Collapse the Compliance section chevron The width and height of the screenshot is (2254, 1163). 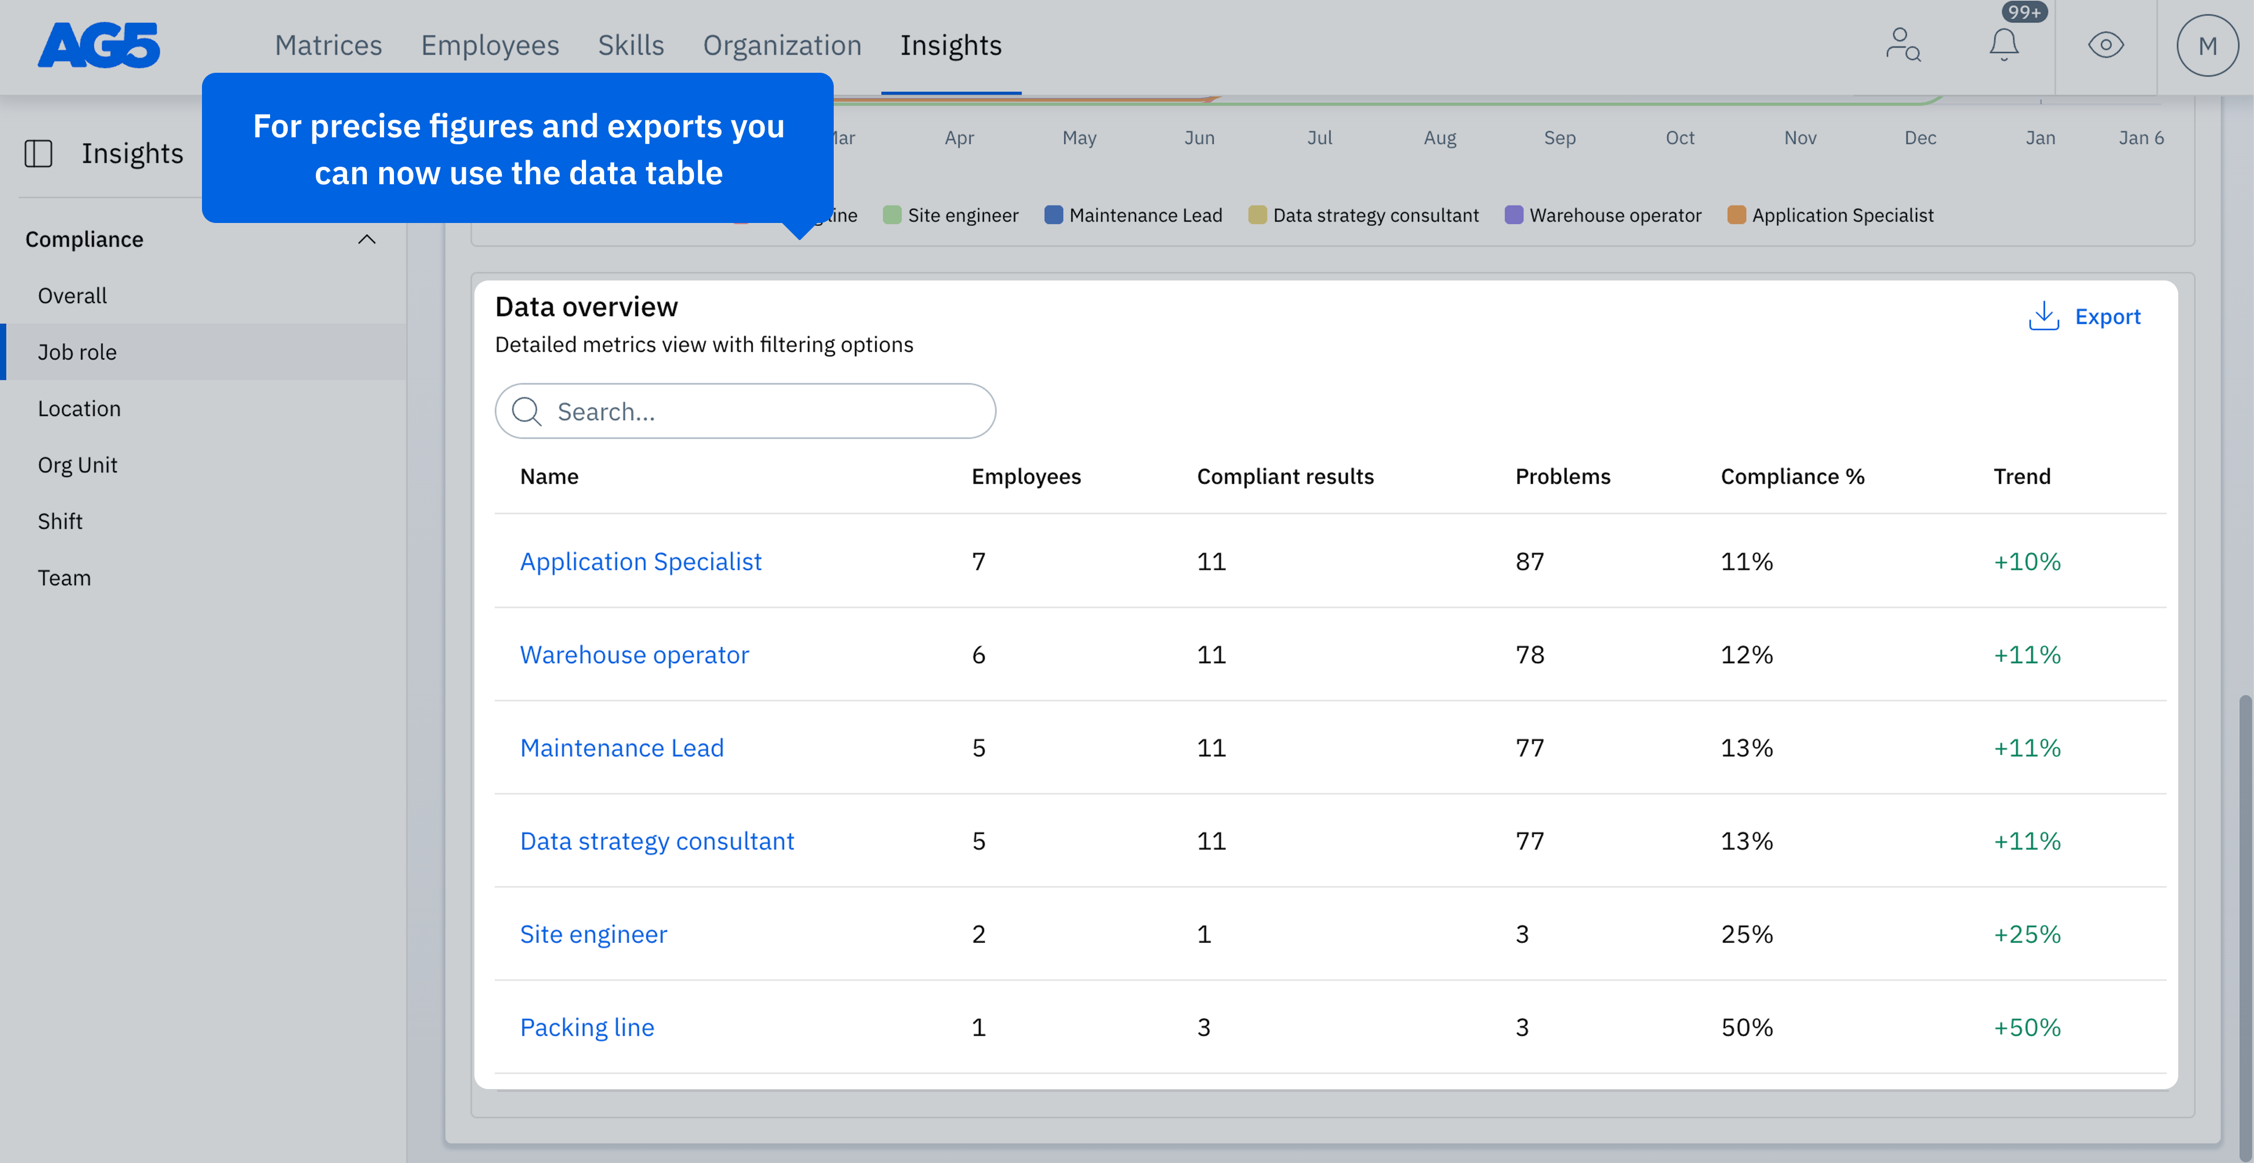(x=366, y=239)
